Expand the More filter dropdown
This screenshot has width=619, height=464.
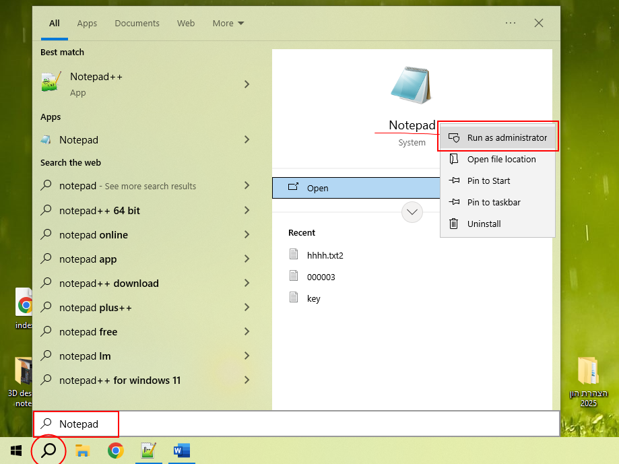tap(228, 24)
